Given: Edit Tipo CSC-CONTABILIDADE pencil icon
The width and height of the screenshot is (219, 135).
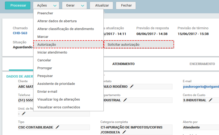Looking at the screenshot, I should pos(57,127).
